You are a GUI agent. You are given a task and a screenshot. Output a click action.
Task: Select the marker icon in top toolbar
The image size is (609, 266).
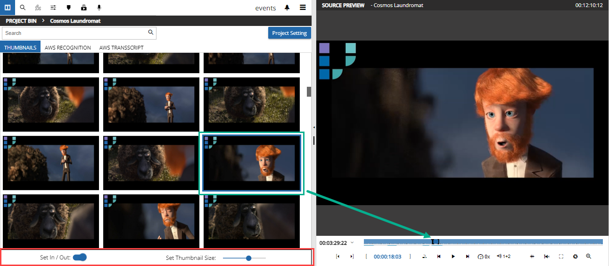(68, 8)
